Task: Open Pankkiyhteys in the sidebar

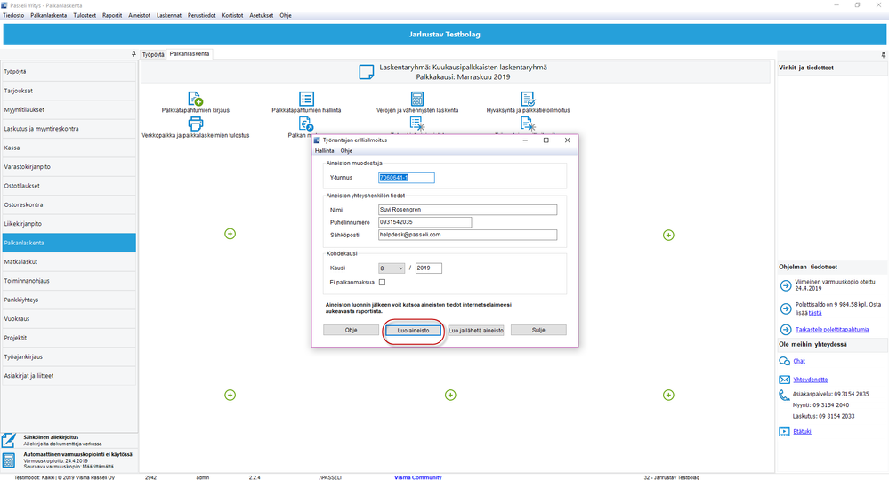Action: 69,300
